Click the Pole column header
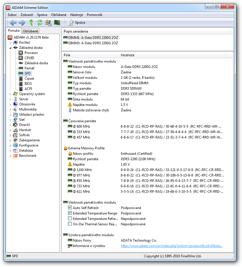Viewport: 242px width, 267px height. pos(90,55)
